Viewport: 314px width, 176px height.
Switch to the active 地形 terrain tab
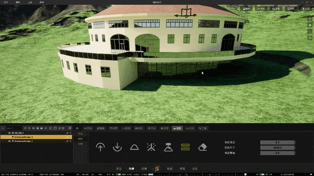point(177,128)
